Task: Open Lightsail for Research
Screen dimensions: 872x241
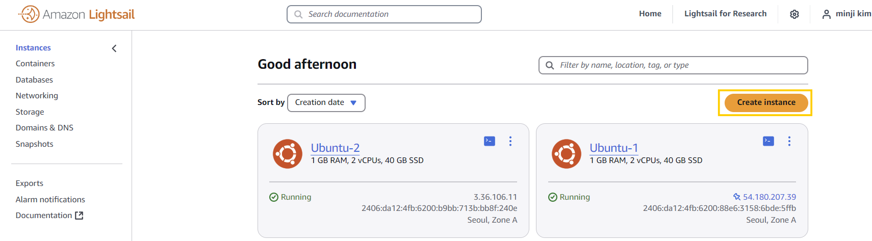Action: point(725,14)
